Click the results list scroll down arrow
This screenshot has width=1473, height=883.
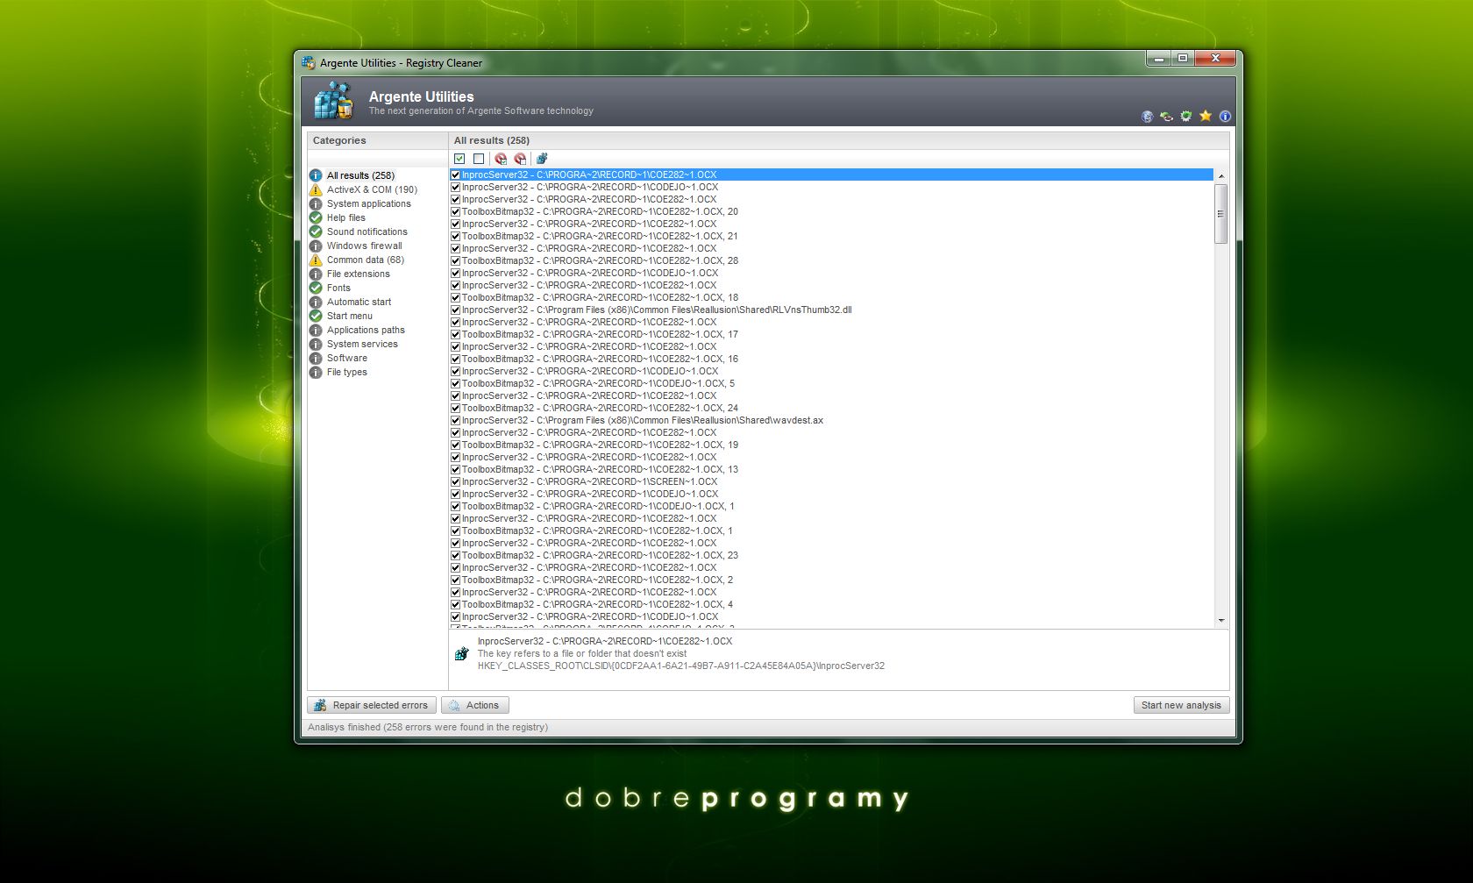click(x=1220, y=621)
